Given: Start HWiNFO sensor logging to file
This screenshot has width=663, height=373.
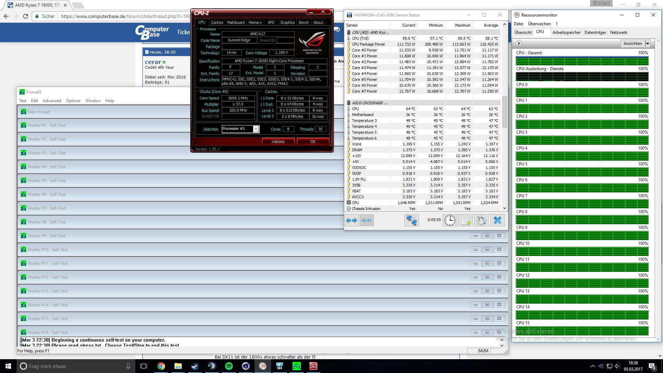Looking at the screenshot, I should (x=465, y=220).
